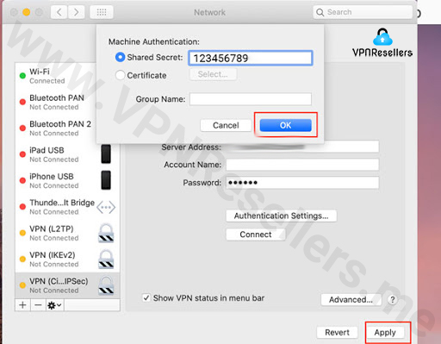This screenshot has width=441, height=344.
Task: Click the Machine Authentication: label
Action: pos(153,41)
